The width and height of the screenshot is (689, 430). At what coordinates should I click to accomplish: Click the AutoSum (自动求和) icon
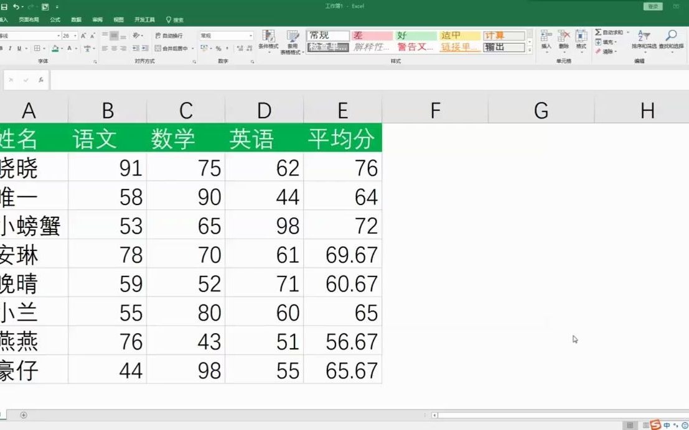coord(598,33)
